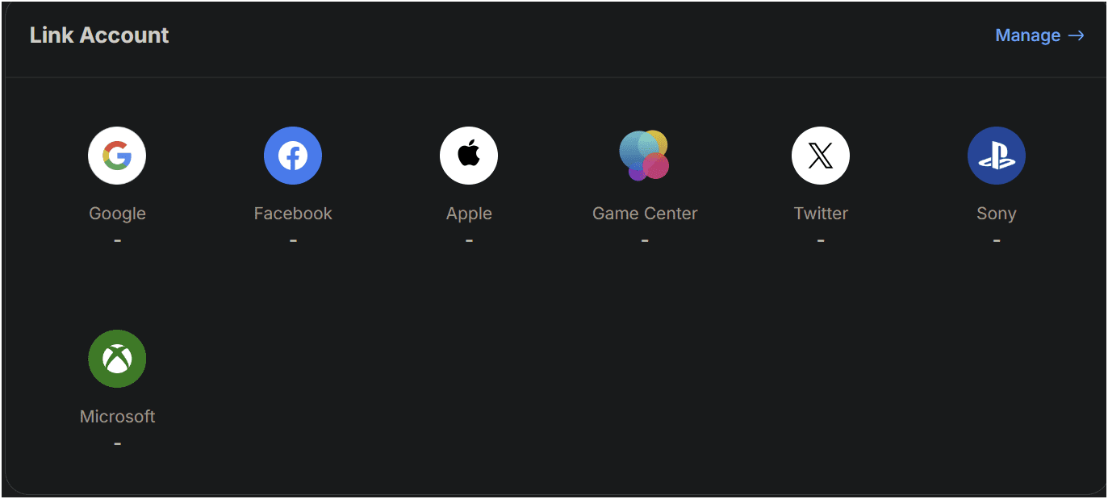Screen dimensions: 1108x499
Task: Click the dash under Sony
Action: pyautogui.click(x=996, y=239)
